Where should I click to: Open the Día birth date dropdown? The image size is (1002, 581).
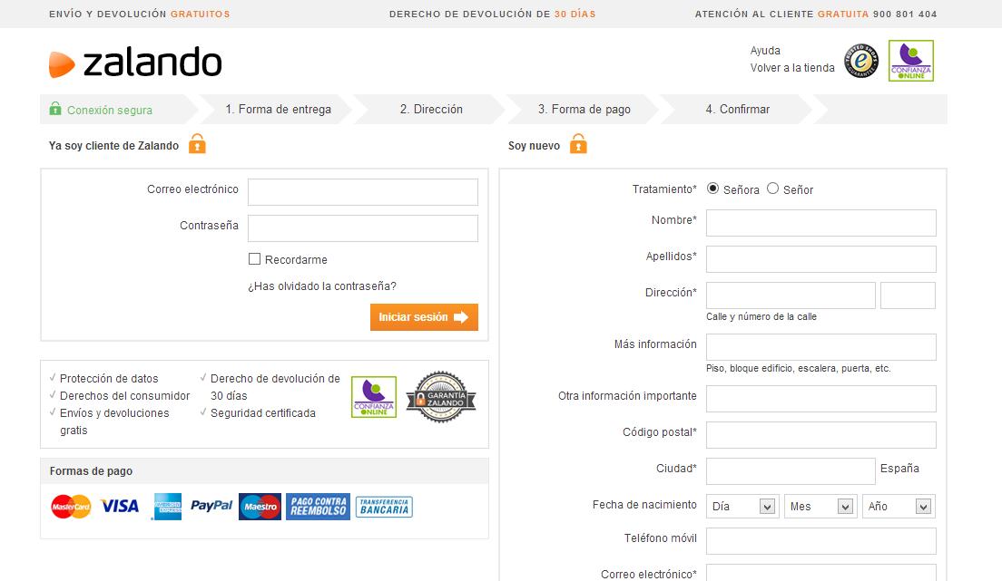[x=742, y=507]
